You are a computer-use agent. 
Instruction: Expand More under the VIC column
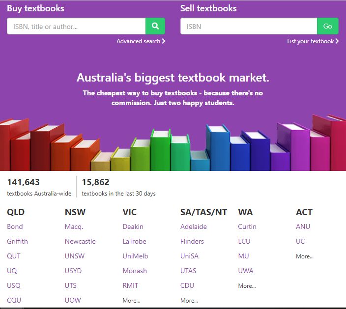tap(131, 300)
